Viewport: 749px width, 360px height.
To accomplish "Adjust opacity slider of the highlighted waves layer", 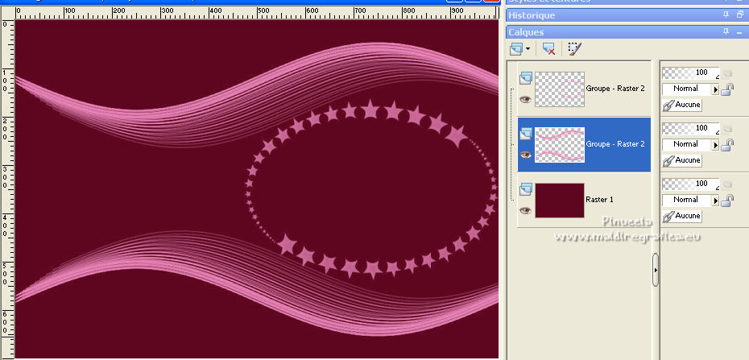I will coord(691,128).
